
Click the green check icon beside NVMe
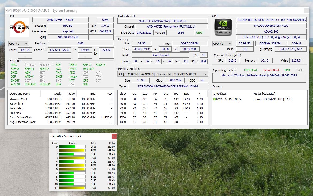pos(215,99)
